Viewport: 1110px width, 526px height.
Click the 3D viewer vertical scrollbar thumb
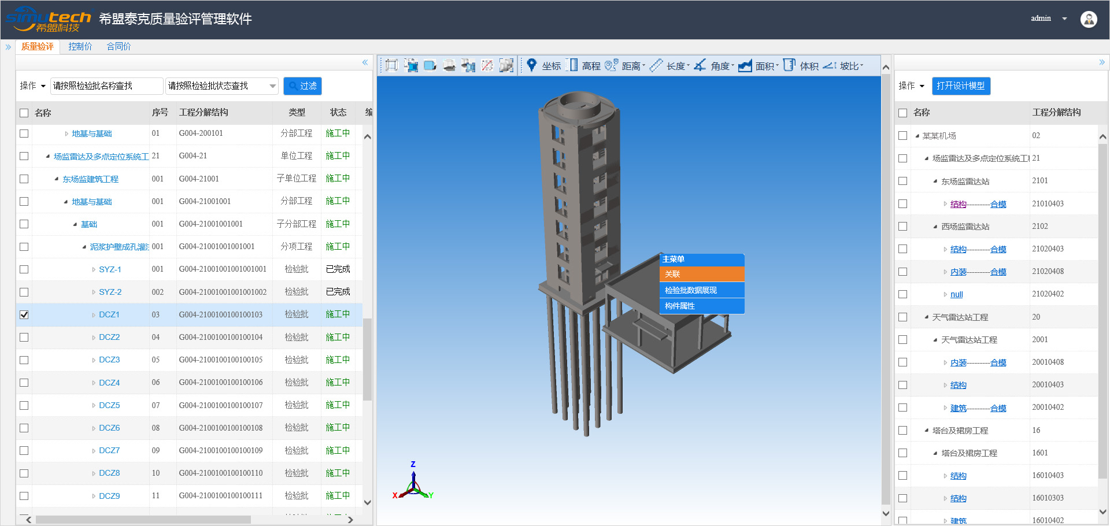[x=886, y=289]
